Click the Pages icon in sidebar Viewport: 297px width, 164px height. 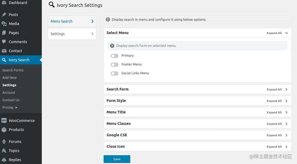point(4,33)
